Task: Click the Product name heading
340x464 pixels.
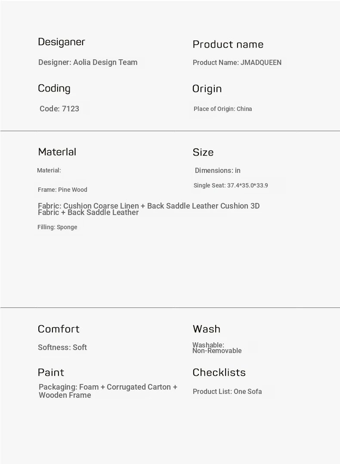Action: 228,44
